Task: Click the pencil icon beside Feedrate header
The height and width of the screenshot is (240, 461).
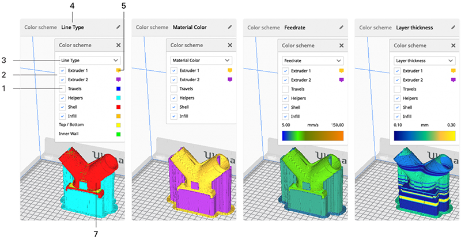Action: coord(341,26)
